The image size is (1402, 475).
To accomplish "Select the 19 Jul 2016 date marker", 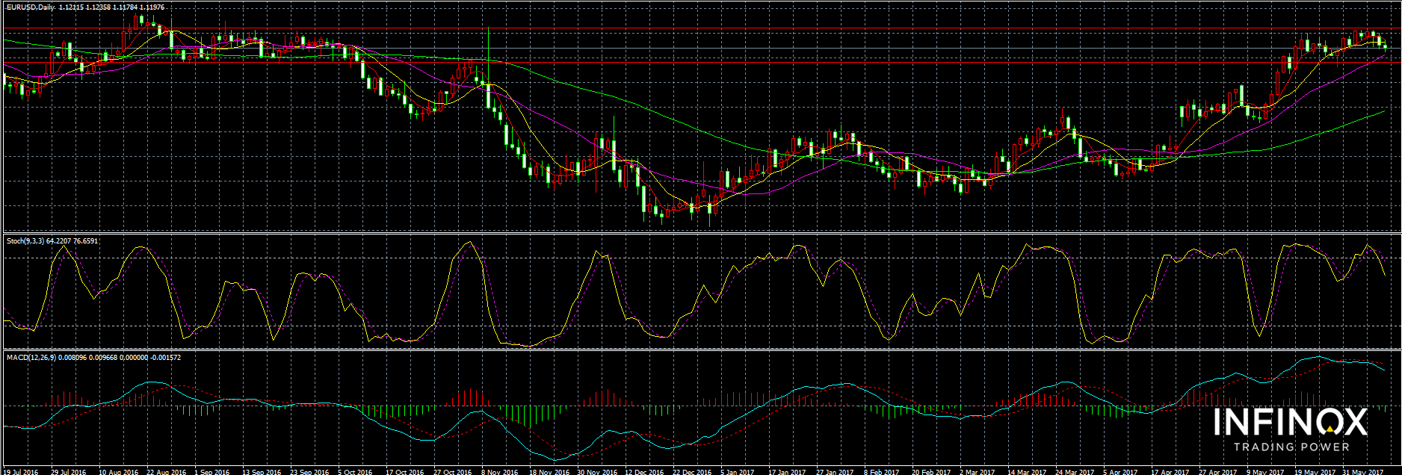I will pyautogui.click(x=21, y=471).
